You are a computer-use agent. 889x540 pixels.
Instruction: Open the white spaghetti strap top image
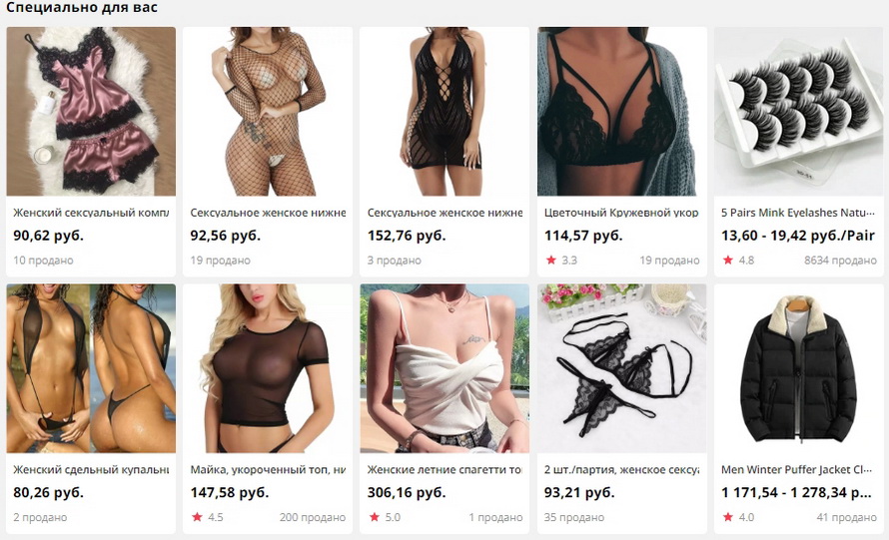point(444,368)
